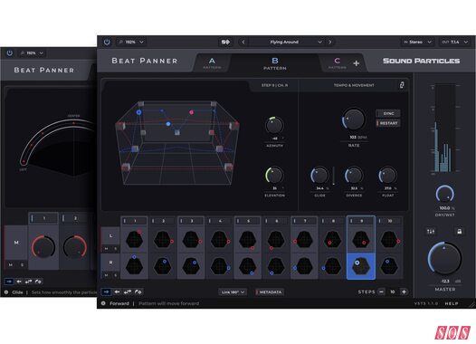Select ping-pong arrows in the back window

(29, 282)
